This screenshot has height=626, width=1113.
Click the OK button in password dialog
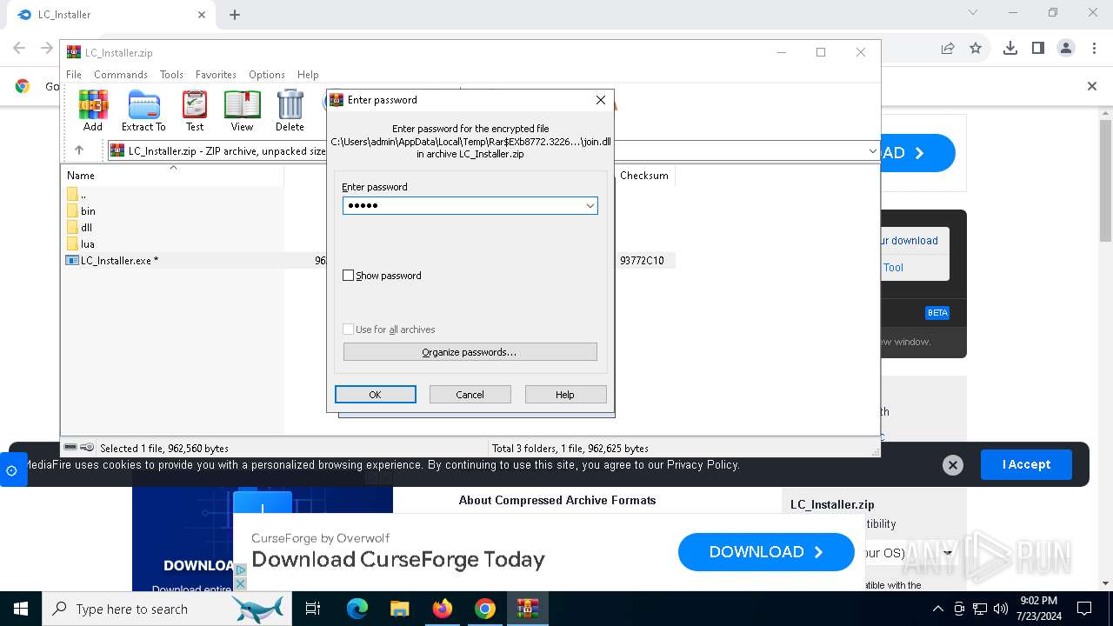tap(376, 395)
